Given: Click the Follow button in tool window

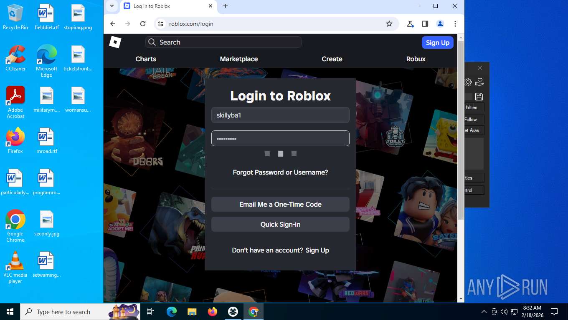Looking at the screenshot, I should (x=474, y=120).
